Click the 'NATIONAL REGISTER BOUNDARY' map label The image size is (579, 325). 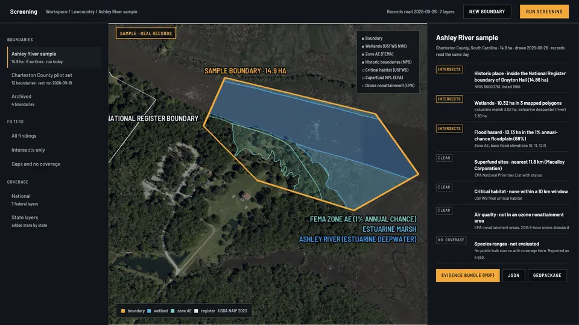pos(154,119)
